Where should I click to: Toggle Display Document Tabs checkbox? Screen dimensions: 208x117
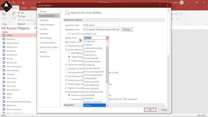[x=69, y=61]
